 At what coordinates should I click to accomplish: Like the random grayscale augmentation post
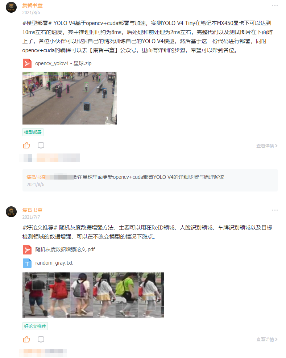(x=26, y=339)
